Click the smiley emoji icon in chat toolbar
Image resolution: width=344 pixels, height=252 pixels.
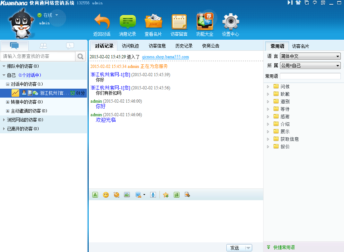tap(106, 195)
